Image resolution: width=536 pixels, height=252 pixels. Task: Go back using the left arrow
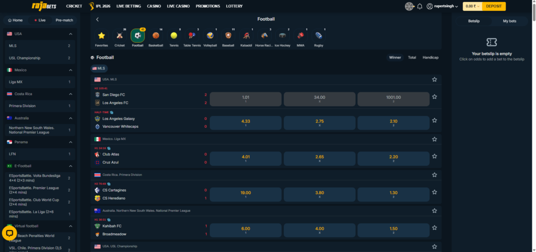pyautogui.click(x=97, y=19)
